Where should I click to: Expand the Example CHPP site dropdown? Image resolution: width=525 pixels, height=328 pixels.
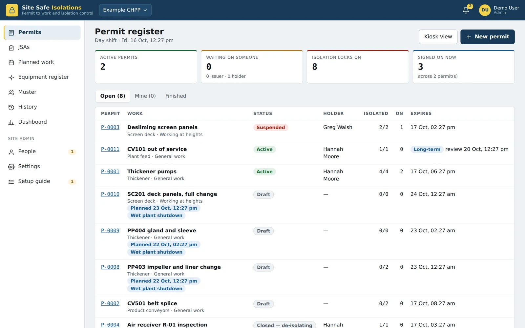tap(125, 10)
